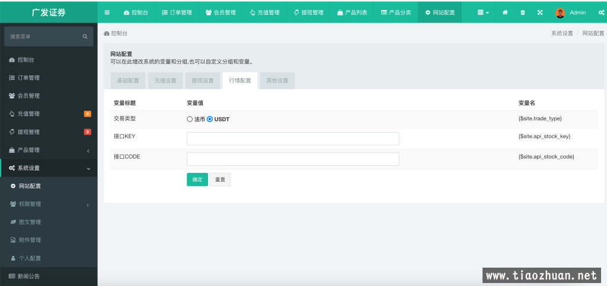The width and height of the screenshot is (607, 286).
Task: Focus the 接口KEY input field
Action: [x=293, y=139]
